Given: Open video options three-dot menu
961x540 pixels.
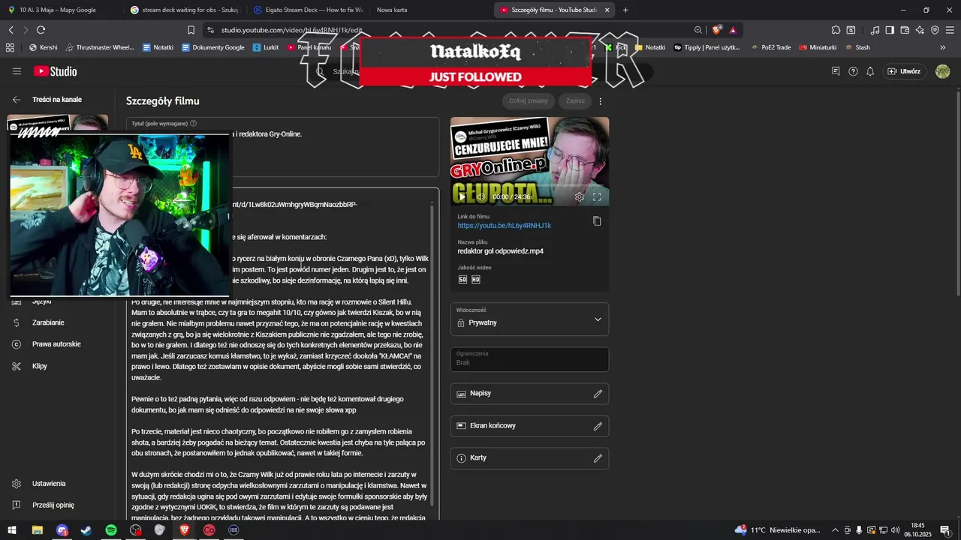Looking at the screenshot, I should point(600,100).
